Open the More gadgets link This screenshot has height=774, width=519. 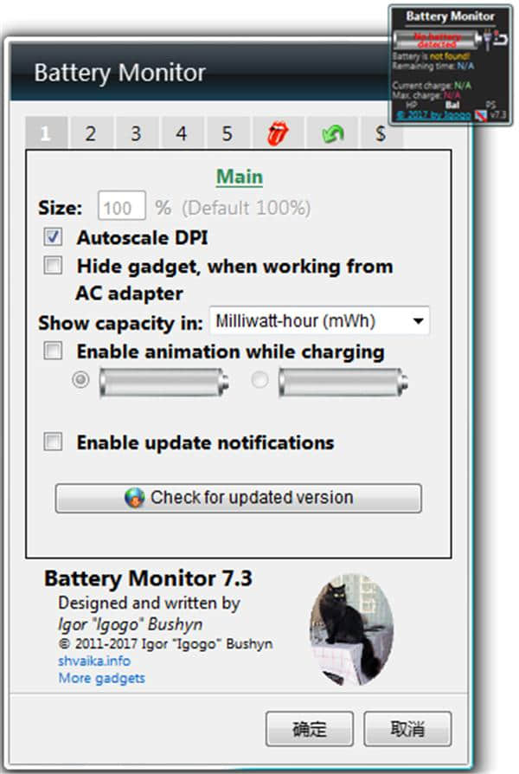[x=101, y=678]
